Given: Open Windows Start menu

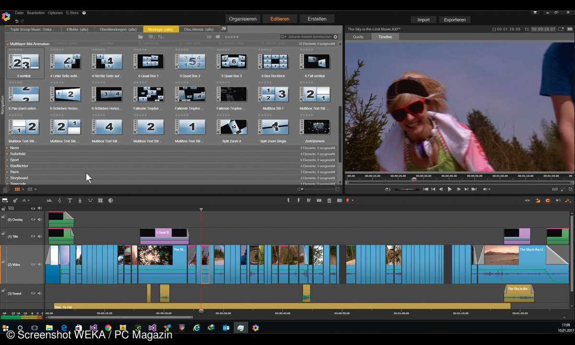Looking at the screenshot, I should 6,328.
